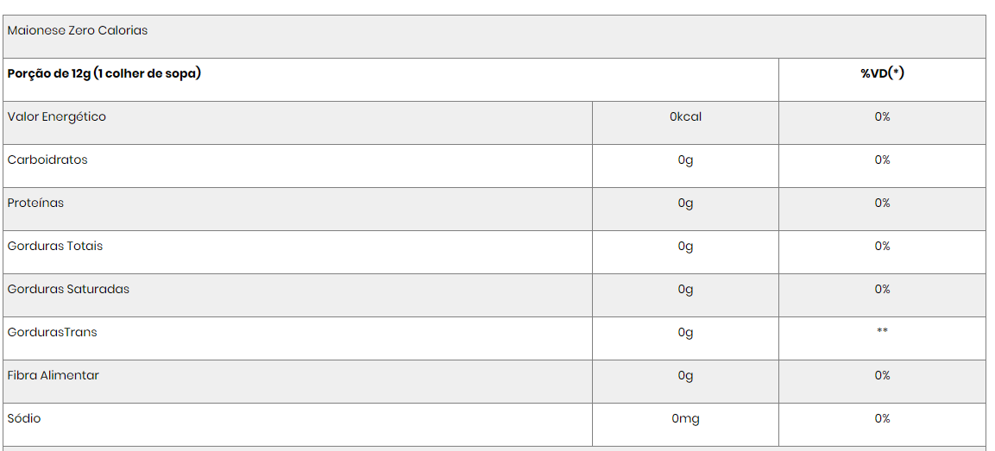
Task: Select the Gorduras Totais row label
Action: (x=55, y=246)
